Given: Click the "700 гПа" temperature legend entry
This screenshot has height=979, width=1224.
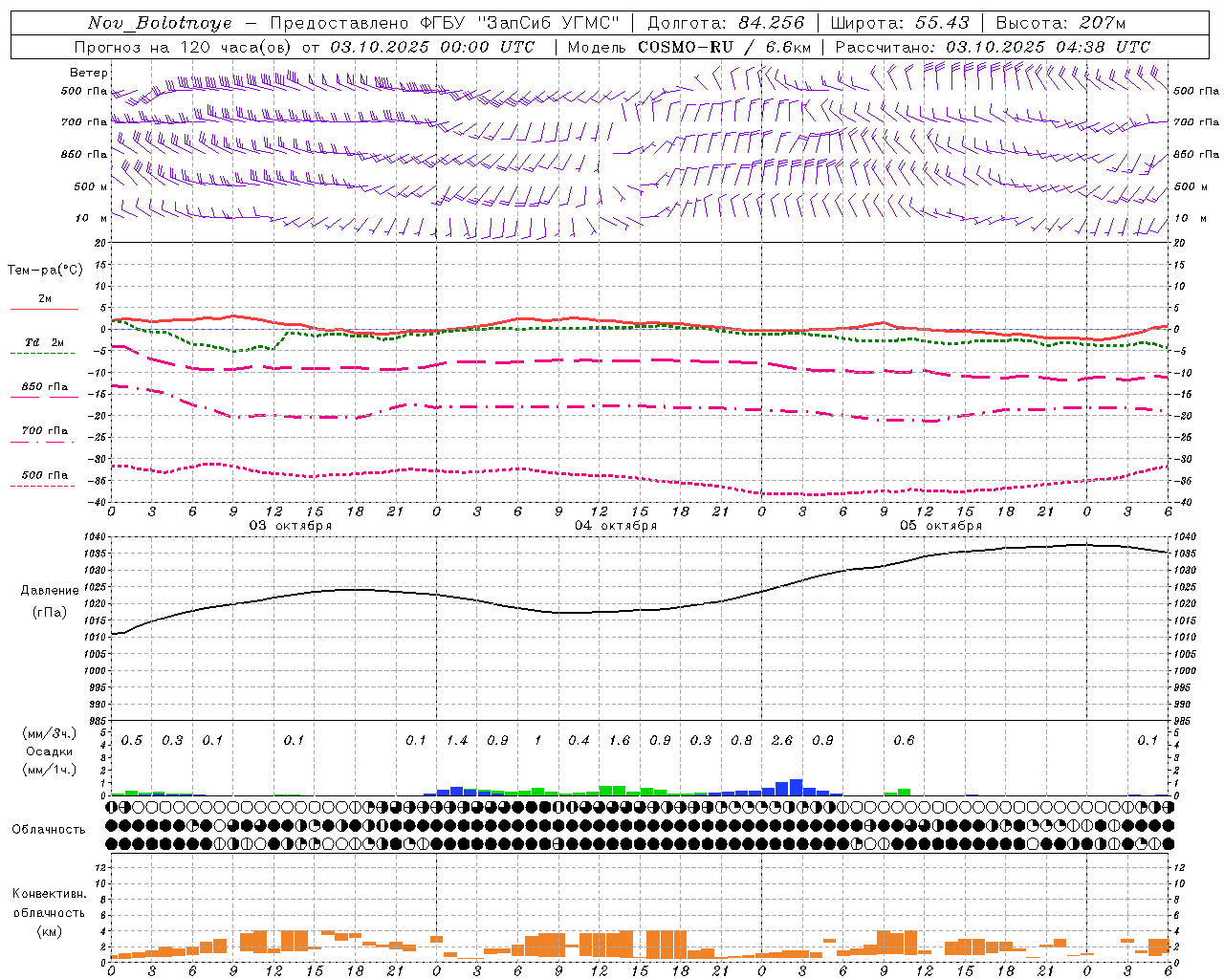Looking at the screenshot, I should (45, 431).
